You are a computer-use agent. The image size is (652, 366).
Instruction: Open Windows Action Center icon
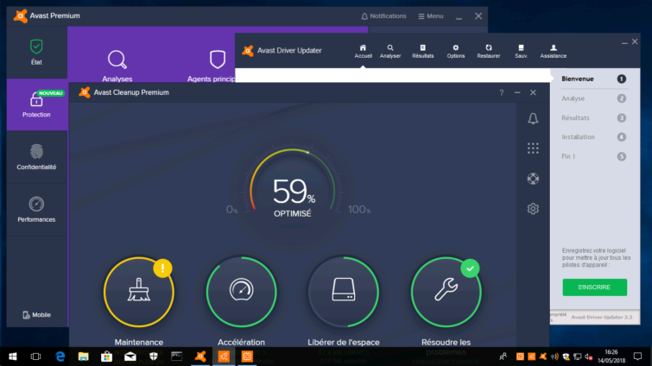coord(638,357)
